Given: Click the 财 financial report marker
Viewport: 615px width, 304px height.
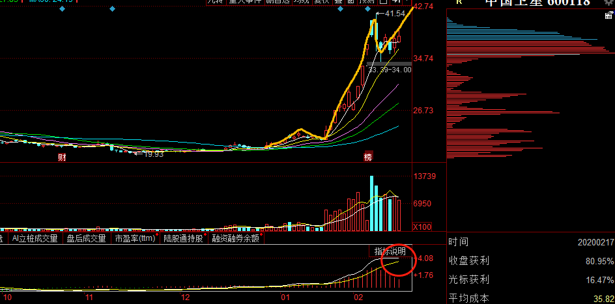Looking at the screenshot, I should 62,157.
